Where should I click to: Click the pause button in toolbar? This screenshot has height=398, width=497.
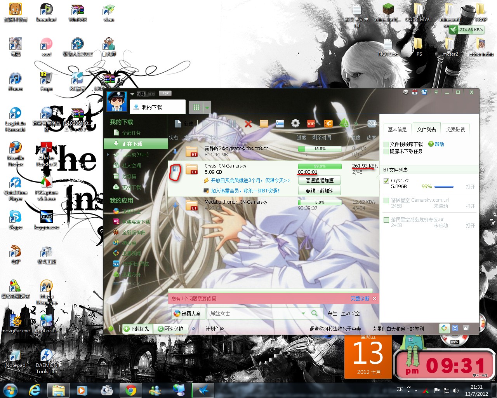pos(232,124)
